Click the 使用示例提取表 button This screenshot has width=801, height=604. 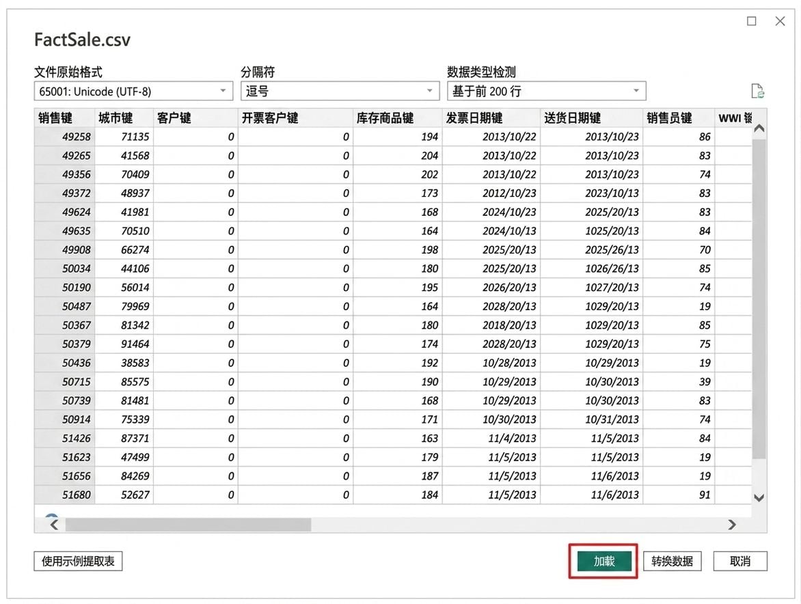tap(78, 561)
